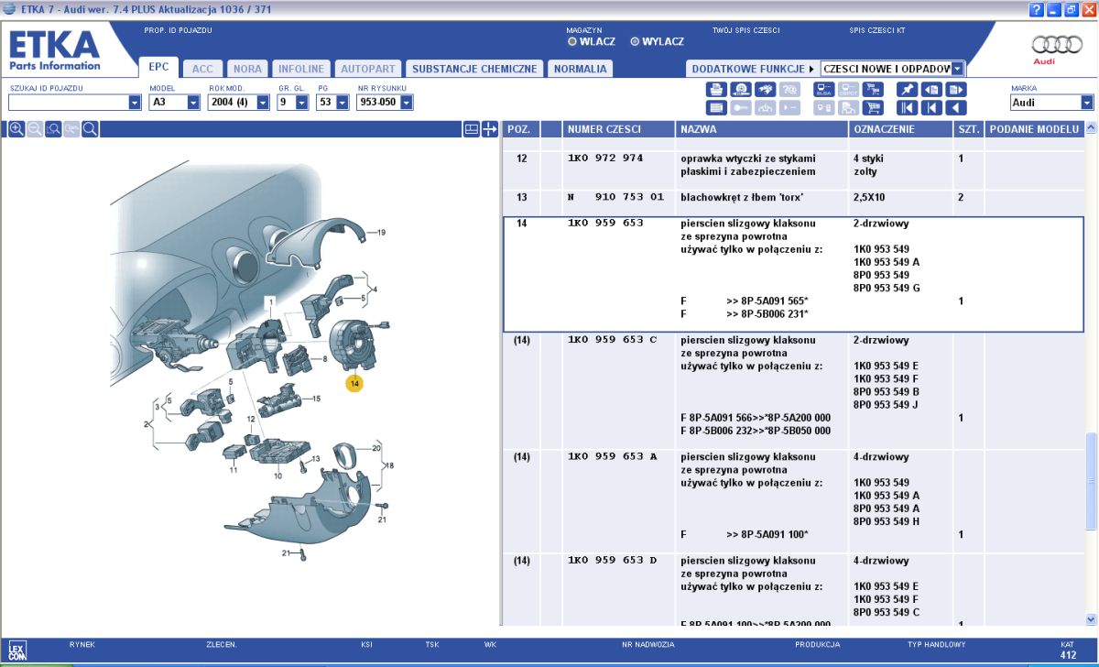
Task: Click the parts list scrollbar thumb
Action: 1091,481
